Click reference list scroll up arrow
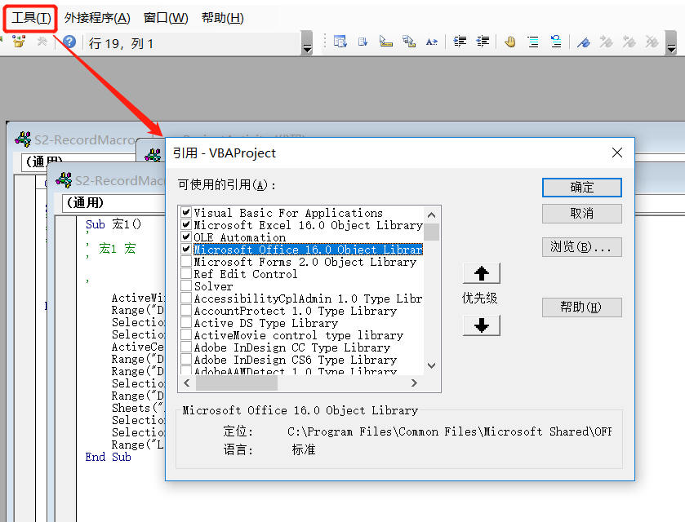Image resolution: width=685 pixels, height=522 pixels. tap(431, 215)
